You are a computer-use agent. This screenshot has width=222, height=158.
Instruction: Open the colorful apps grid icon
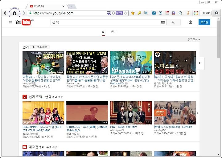(196, 13)
